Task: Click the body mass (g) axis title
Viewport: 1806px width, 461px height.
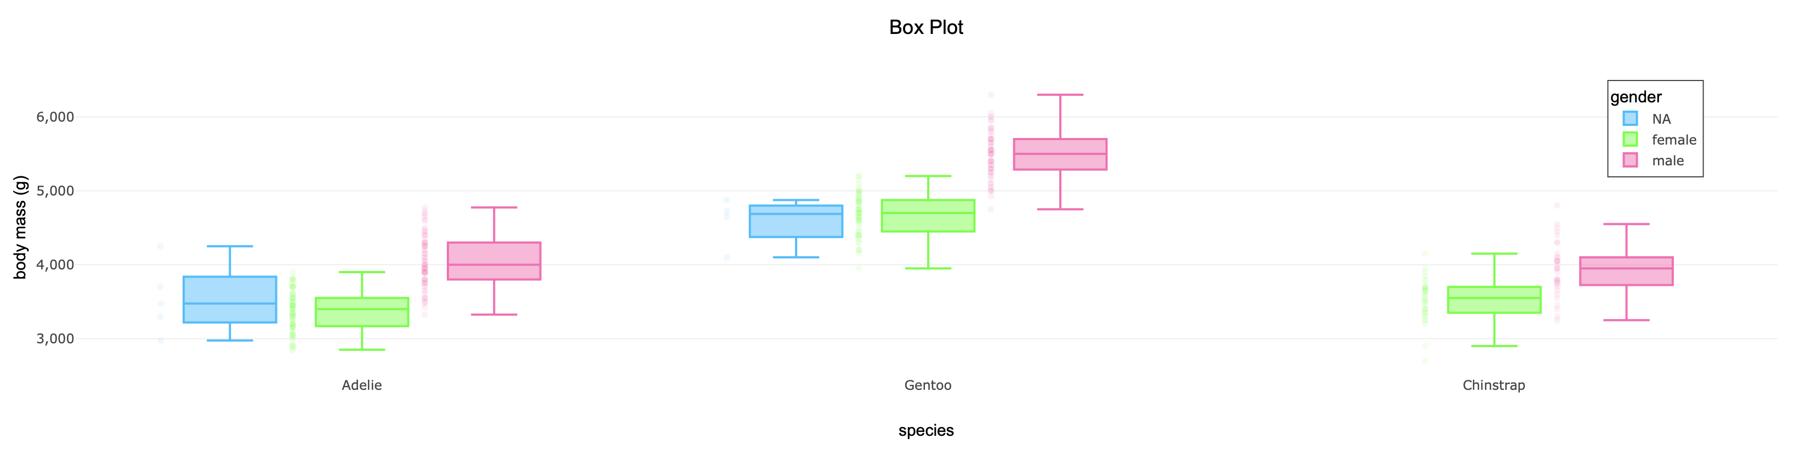Action: tap(20, 227)
